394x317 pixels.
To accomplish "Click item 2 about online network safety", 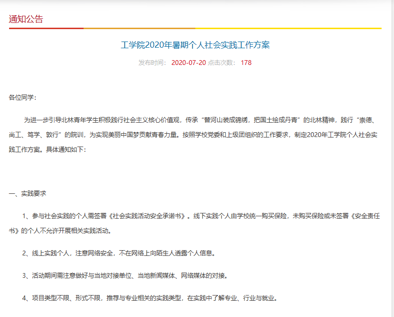I will point(119,253).
